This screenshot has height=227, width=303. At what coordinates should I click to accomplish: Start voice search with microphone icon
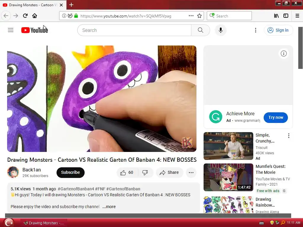coord(221,30)
